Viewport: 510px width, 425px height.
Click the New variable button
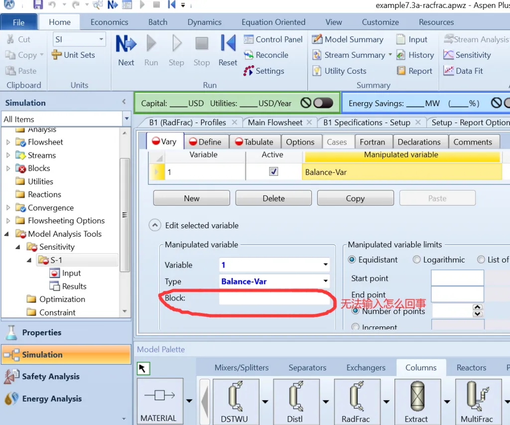(192, 198)
